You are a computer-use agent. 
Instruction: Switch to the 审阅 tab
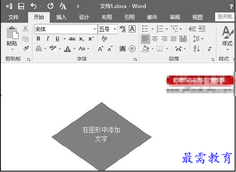click(x=175, y=17)
